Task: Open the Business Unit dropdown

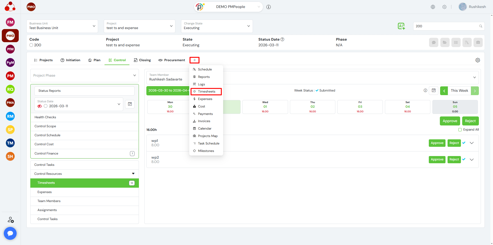Action: click(x=62, y=26)
